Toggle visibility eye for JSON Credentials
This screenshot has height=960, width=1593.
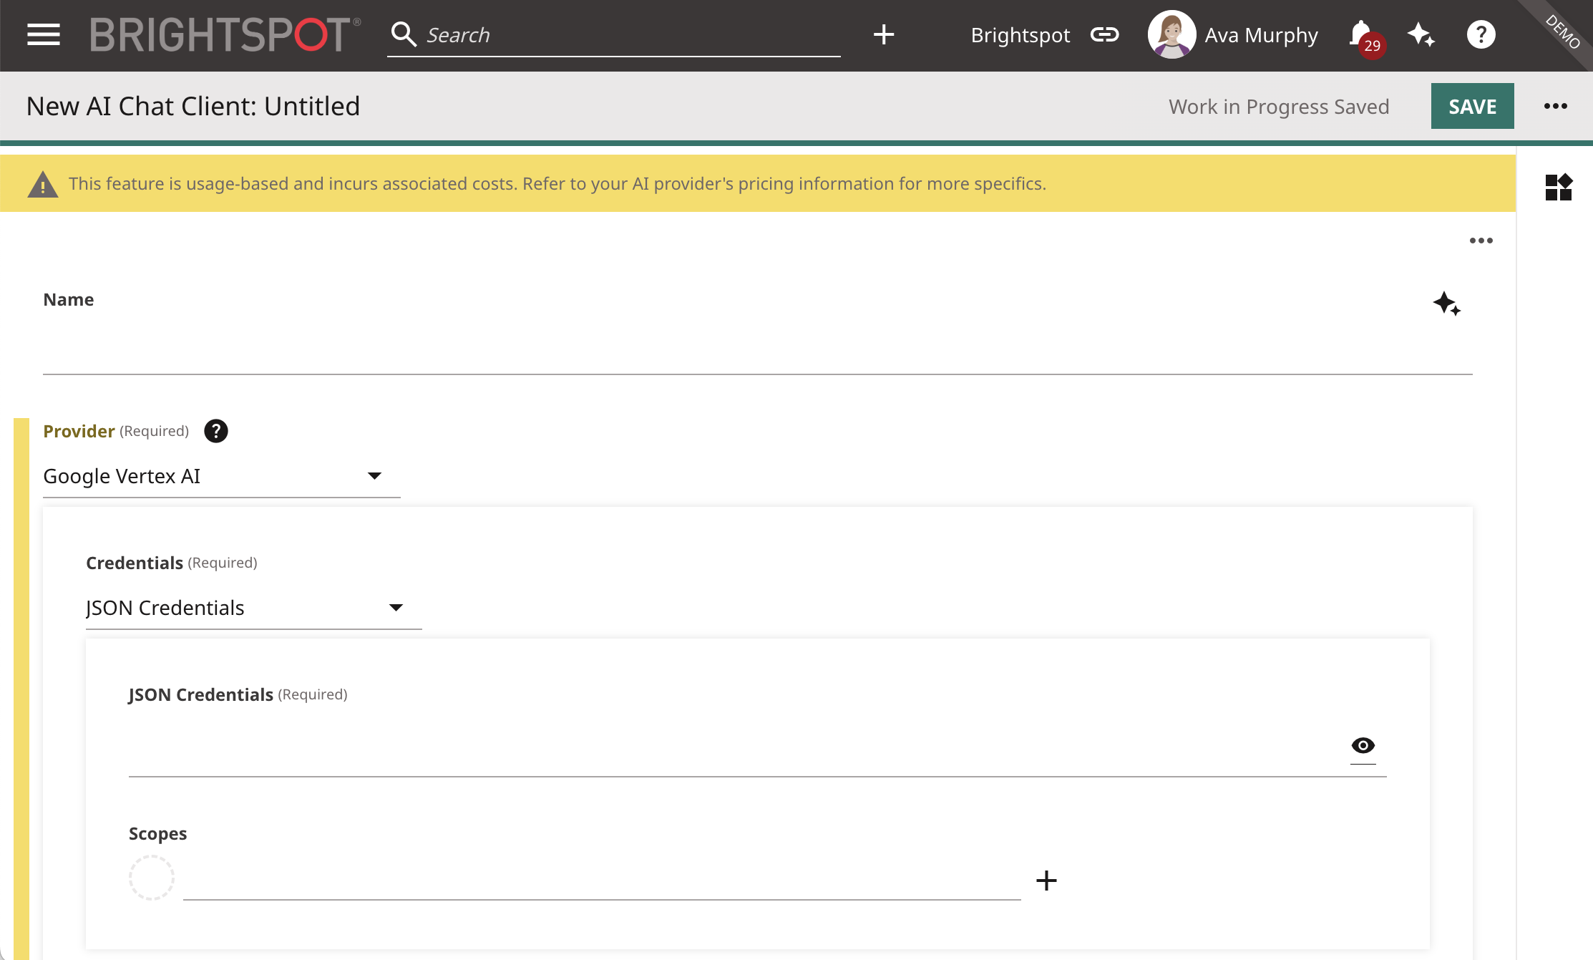coord(1363,746)
